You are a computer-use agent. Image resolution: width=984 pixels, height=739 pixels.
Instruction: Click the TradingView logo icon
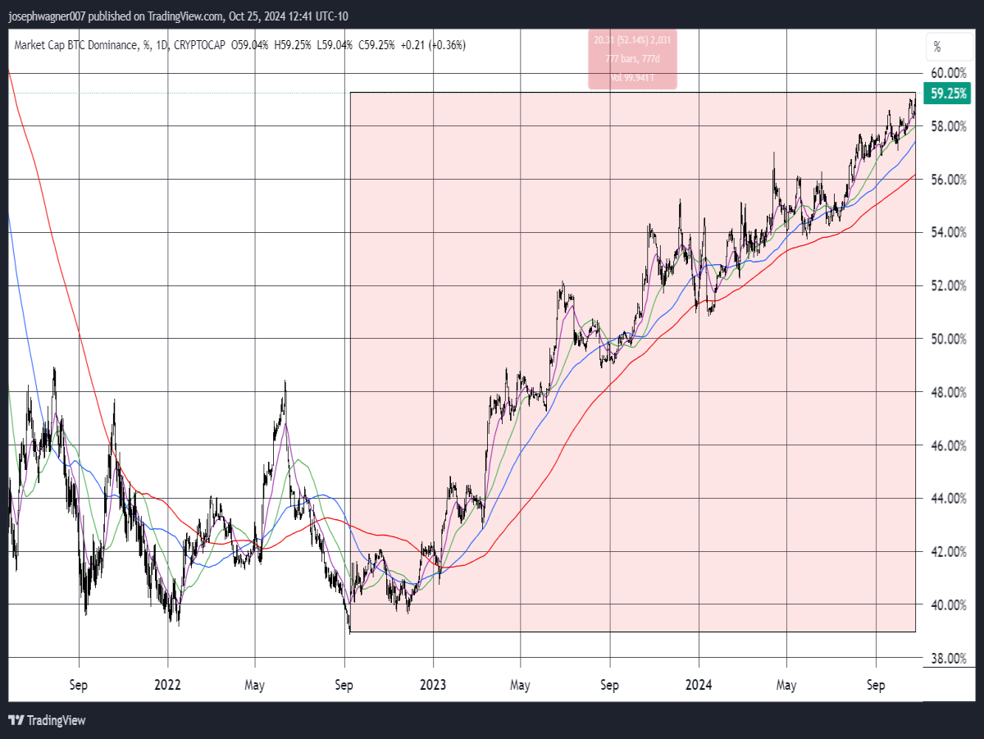tap(16, 720)
